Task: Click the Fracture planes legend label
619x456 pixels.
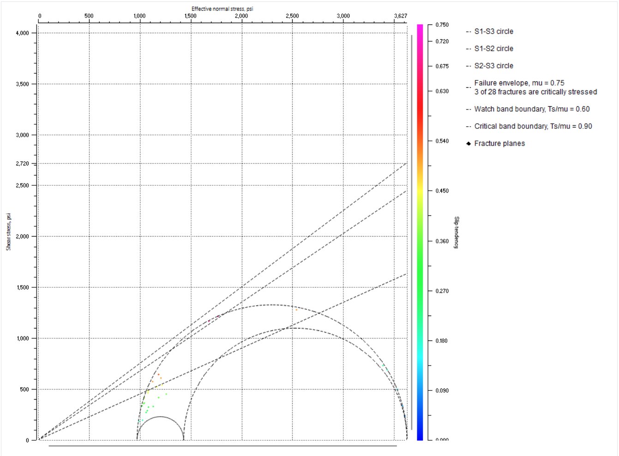Action: pyautogui.click(x=499, y=144)
